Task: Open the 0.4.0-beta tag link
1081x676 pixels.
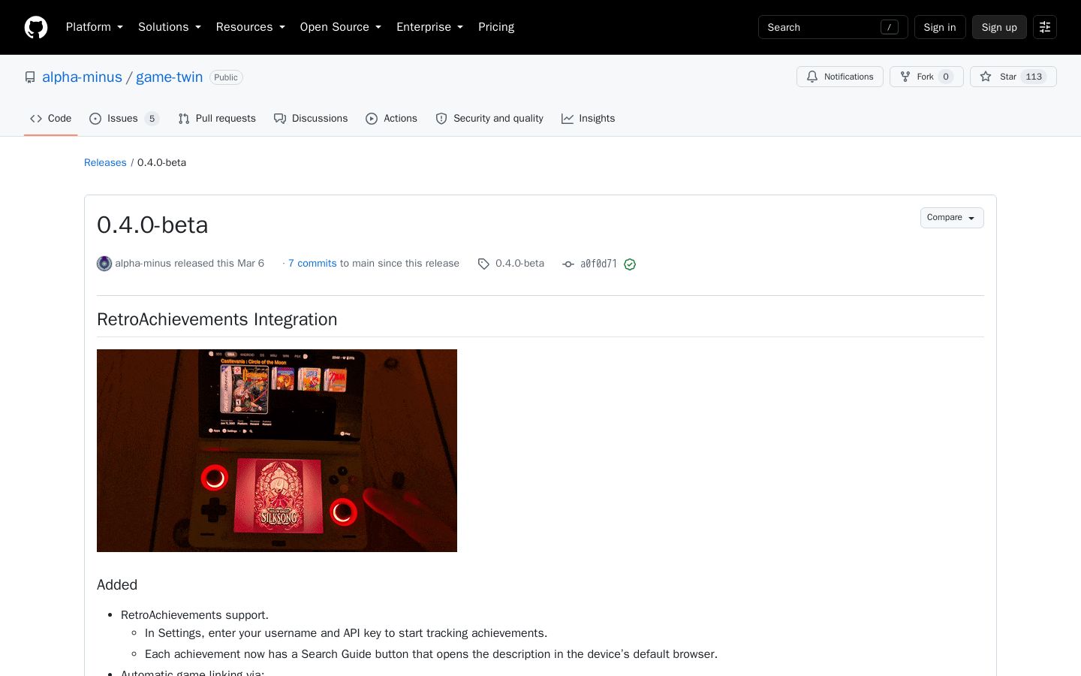Action: [x=519, y=264]
